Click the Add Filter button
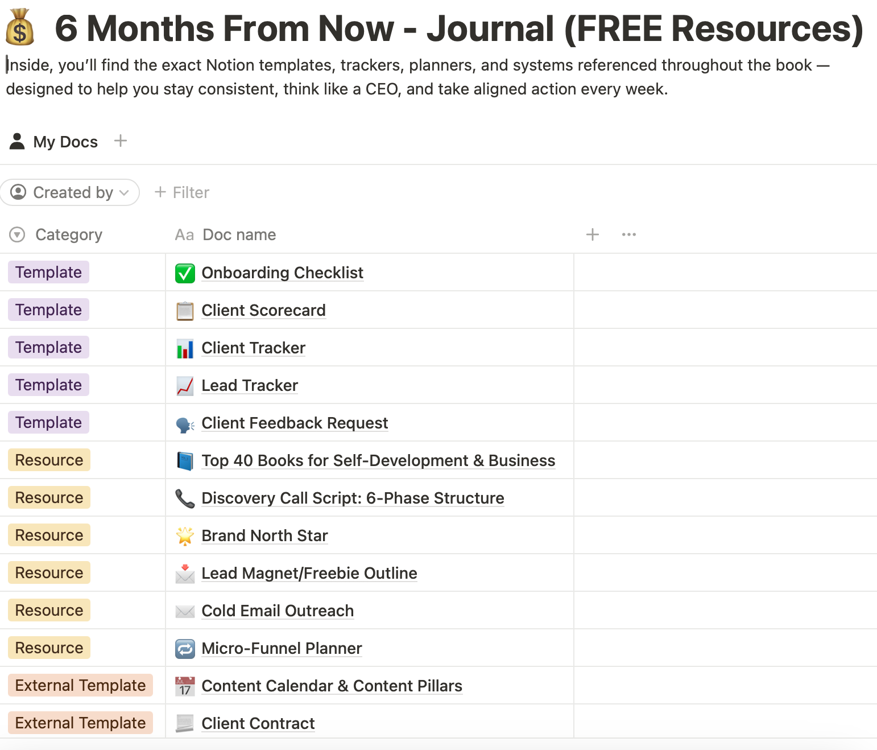877x750 pixels. point(182,192)
